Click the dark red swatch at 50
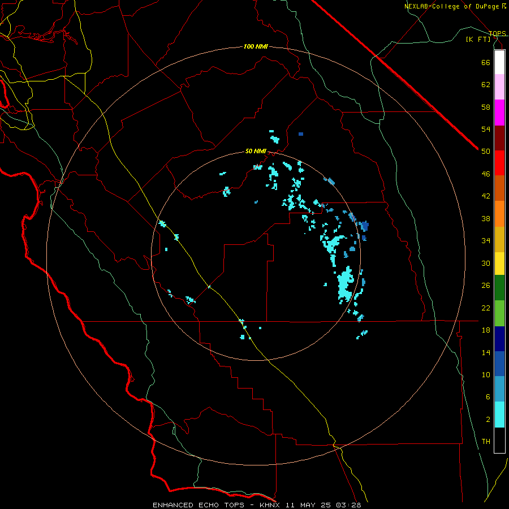The image size is (509, 509). [499, 138]
